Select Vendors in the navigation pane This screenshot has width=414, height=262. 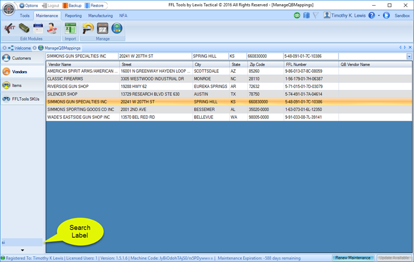point(22,72)
